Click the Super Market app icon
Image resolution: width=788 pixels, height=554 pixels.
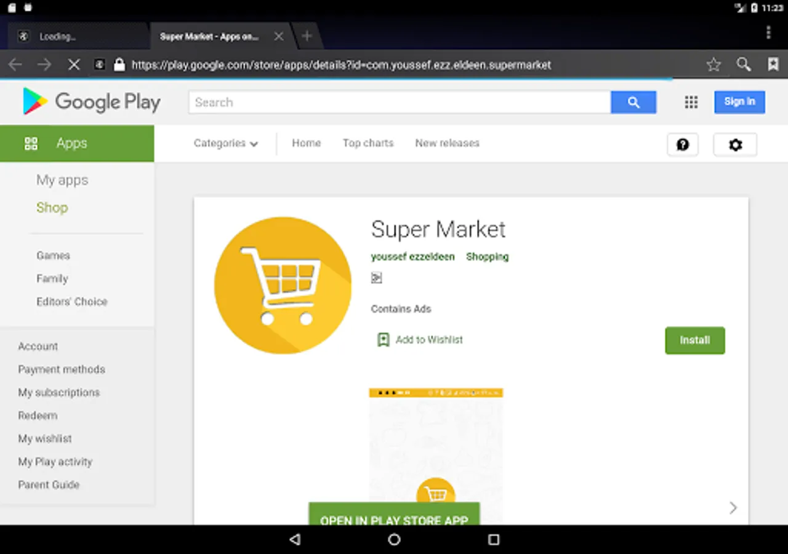283,285
